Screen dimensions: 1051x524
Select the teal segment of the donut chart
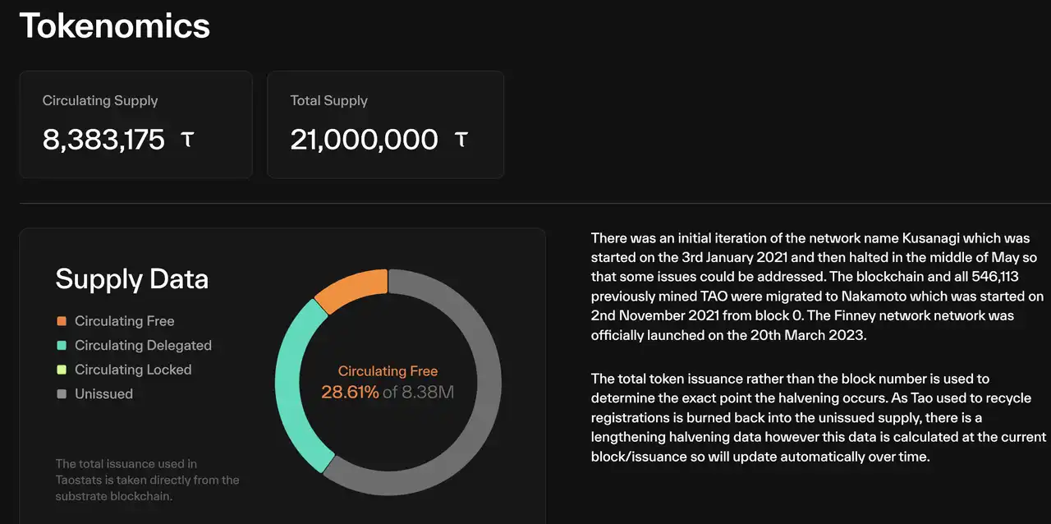point(294,386)
